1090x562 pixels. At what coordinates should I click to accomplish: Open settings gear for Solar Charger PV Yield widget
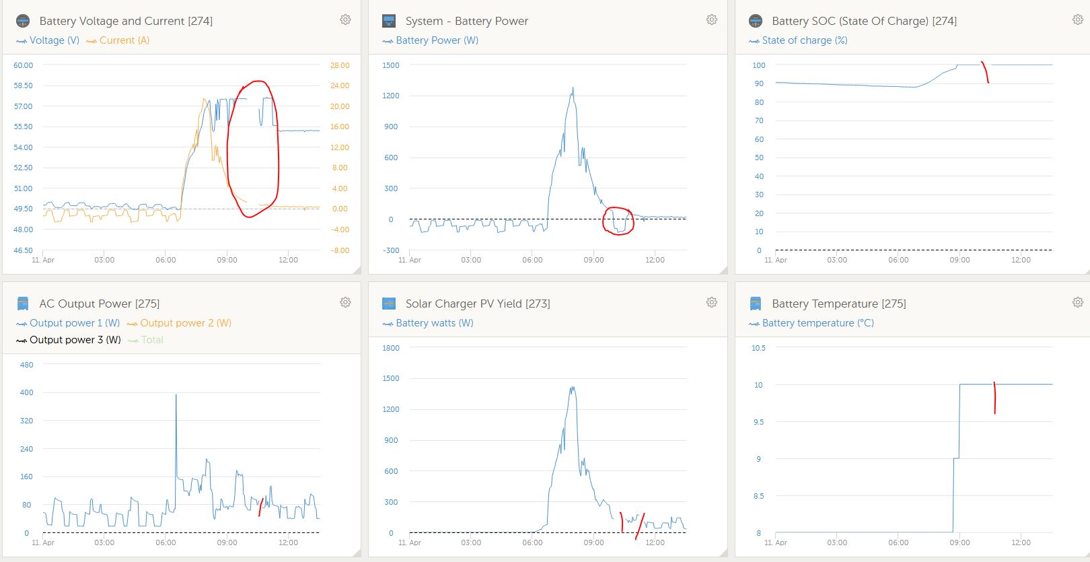pyautogui.click(x=711, y=303)
